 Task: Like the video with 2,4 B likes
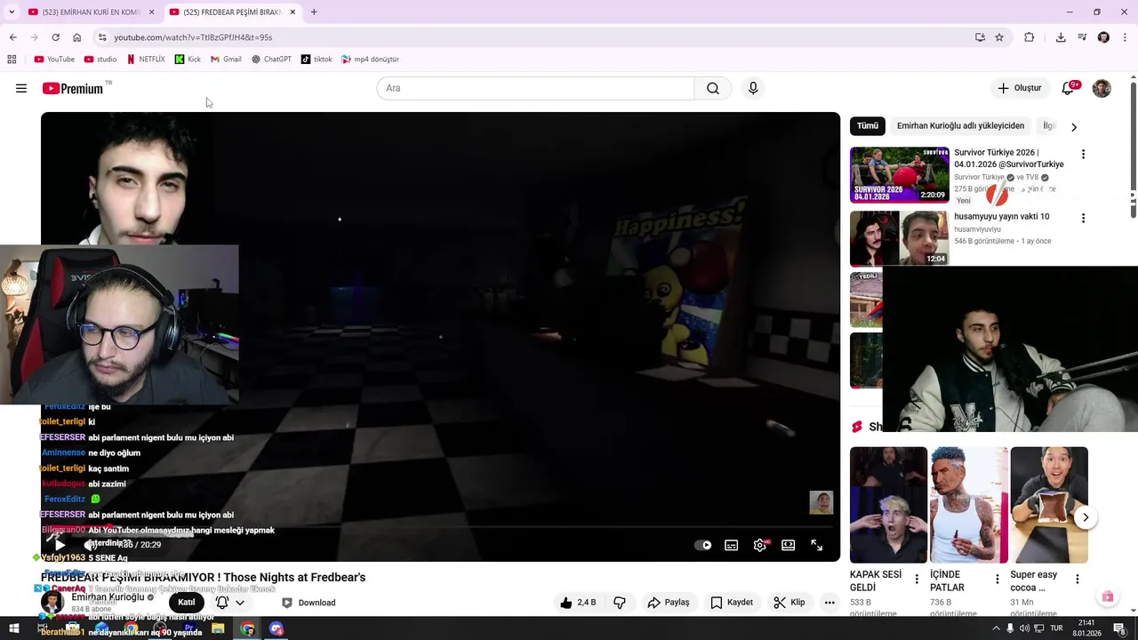point(578,603)
